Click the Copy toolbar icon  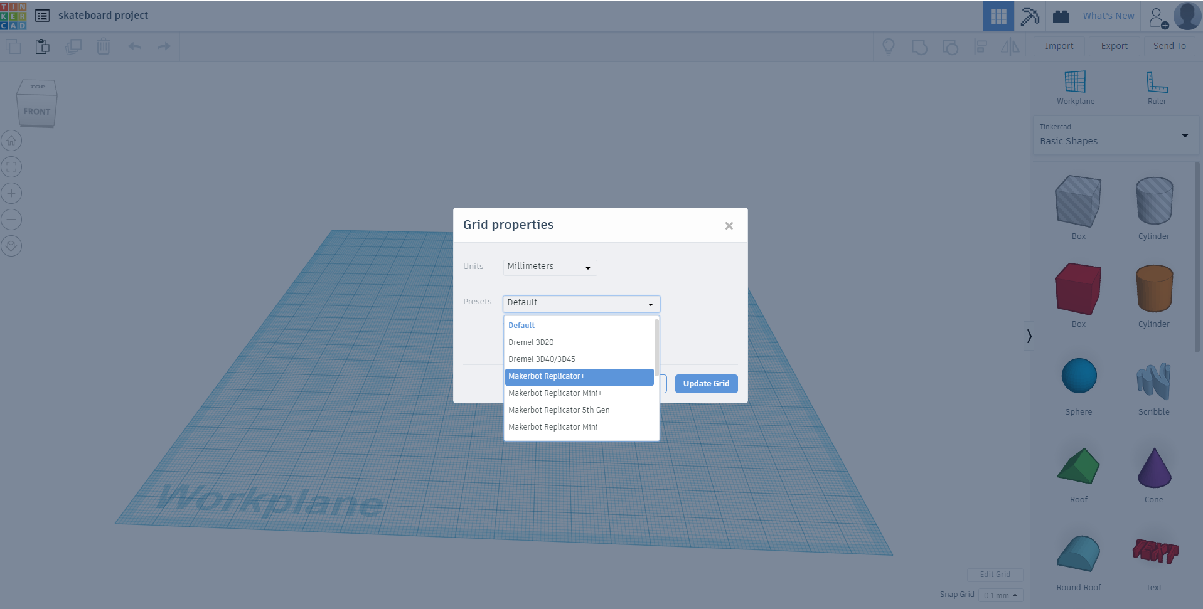(x=13, y=46)
